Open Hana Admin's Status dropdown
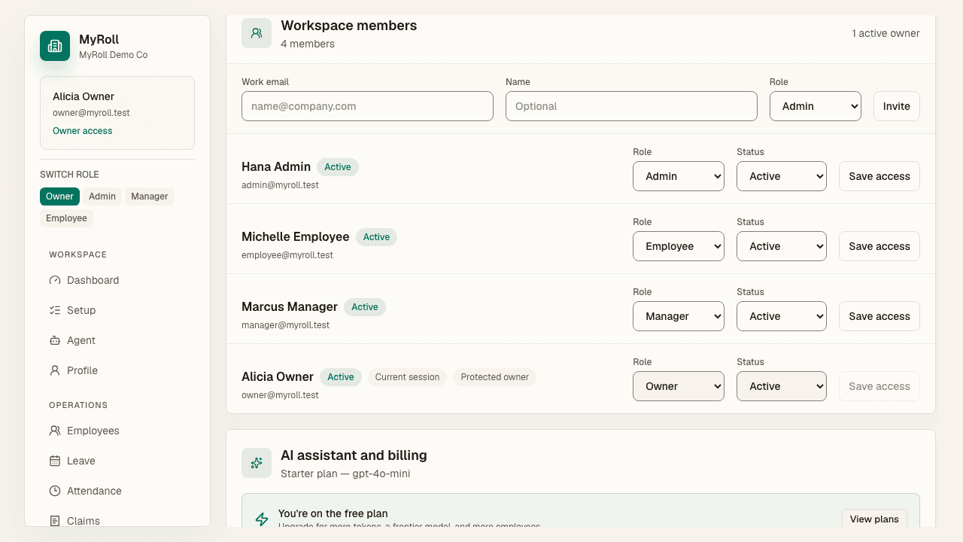 [x=782, y=176]
